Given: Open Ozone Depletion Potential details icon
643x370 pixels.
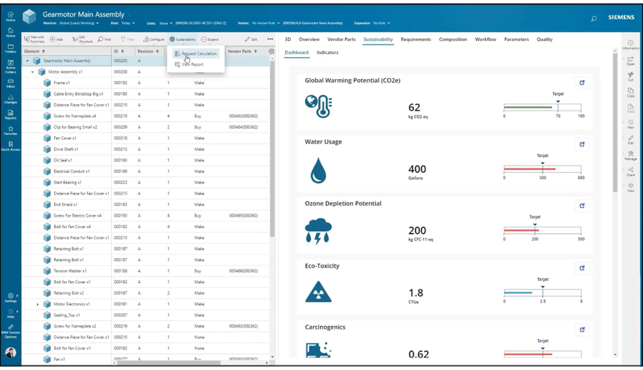Looking at the screenshot, I should coord(582,205).
